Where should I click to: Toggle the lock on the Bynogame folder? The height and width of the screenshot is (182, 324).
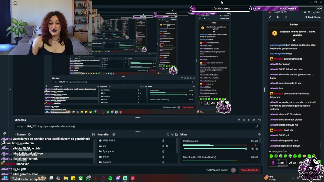[x=163, y=151]
